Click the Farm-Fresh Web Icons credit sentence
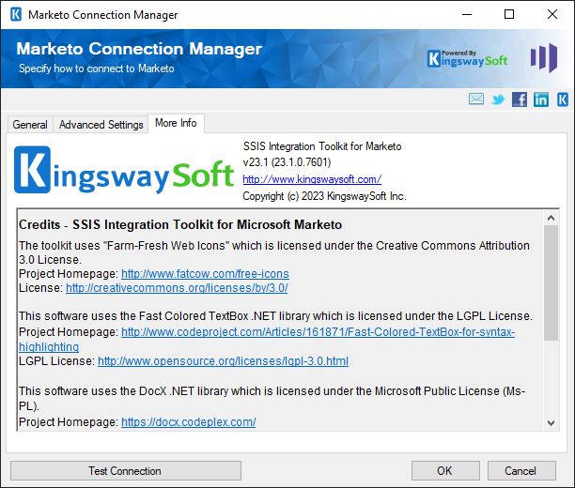The image size is (575, 488). point(274,252)
